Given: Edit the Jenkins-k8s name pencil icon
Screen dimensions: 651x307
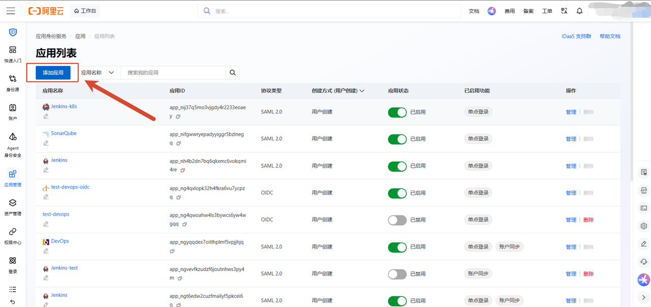Looking at the screenshot, I should pos(46,116).
